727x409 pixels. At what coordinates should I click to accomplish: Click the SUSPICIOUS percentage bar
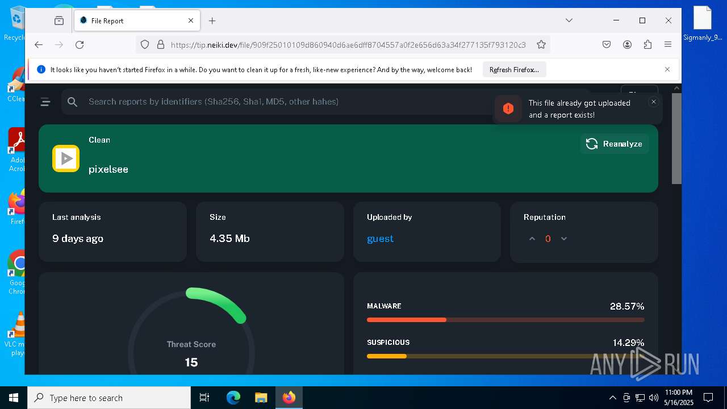(505, 356)
